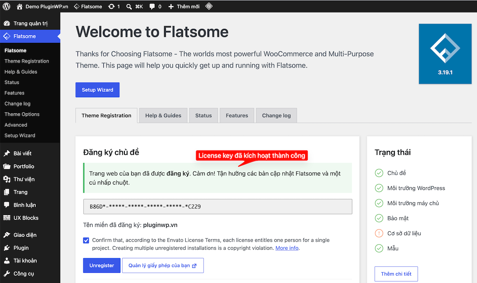The image size is (477, 283).
Task: Open Theme Options in sidebar submenu
Action: [22, 114]
